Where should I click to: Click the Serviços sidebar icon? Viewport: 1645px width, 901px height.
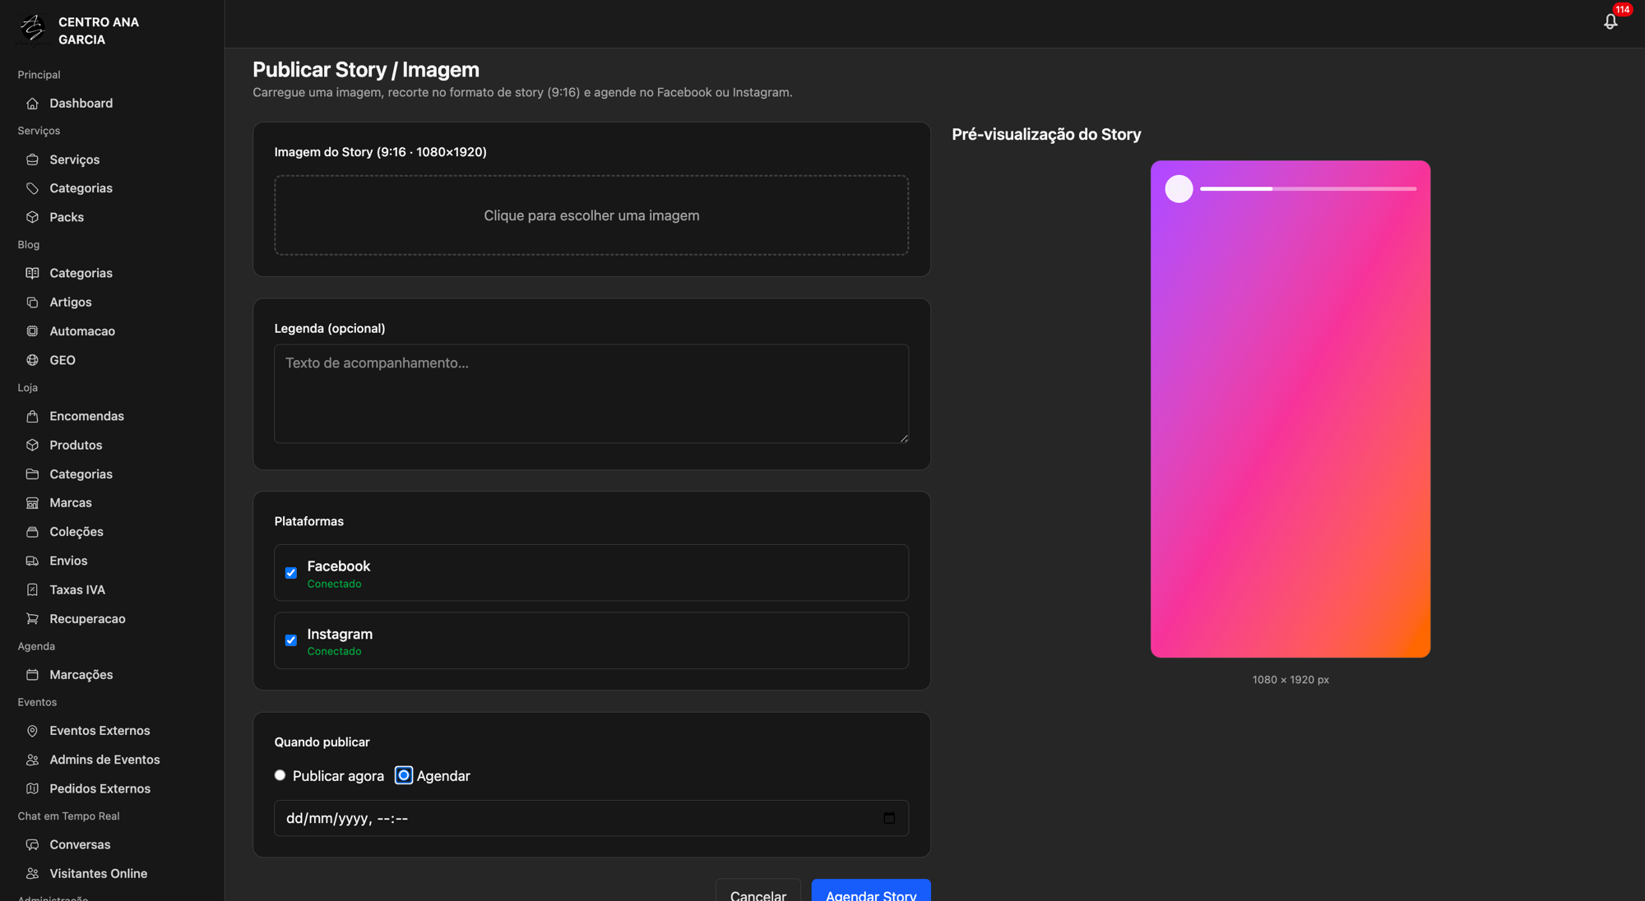(32, 159)
